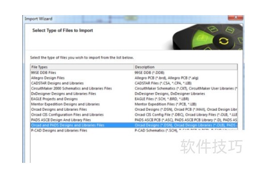The width and height of the screenshot is (267, 178).
Task: Click CircuitMaker Schematics (*.CKT) description cell
Action: [186, 89]
